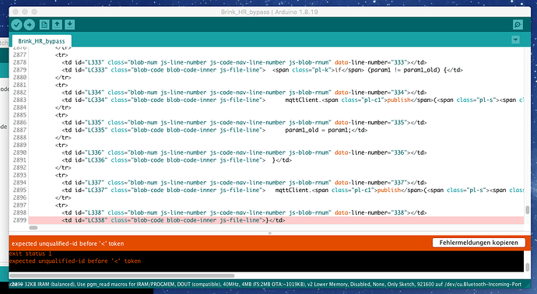Open the tab menu dropdown arrow

click(515, 40)
